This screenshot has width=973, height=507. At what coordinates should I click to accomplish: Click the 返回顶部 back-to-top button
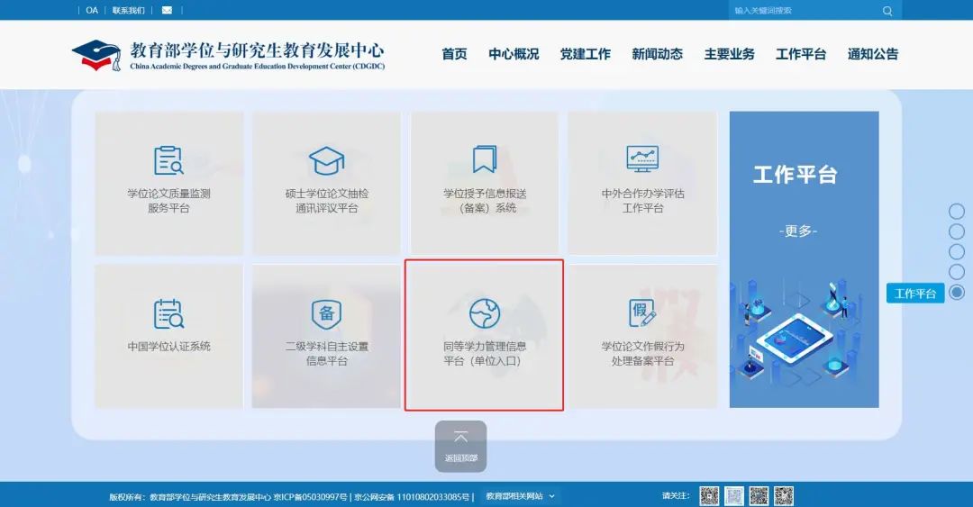click(460, 446)
